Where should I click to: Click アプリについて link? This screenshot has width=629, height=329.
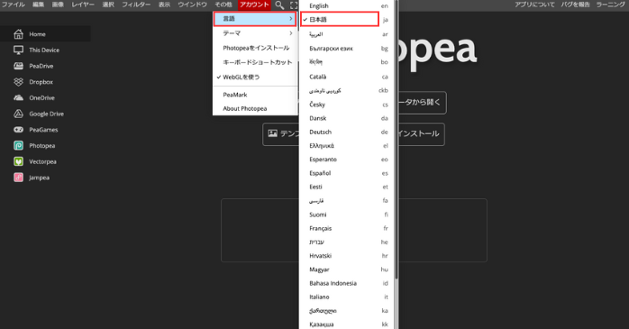[x=534, y=5]
